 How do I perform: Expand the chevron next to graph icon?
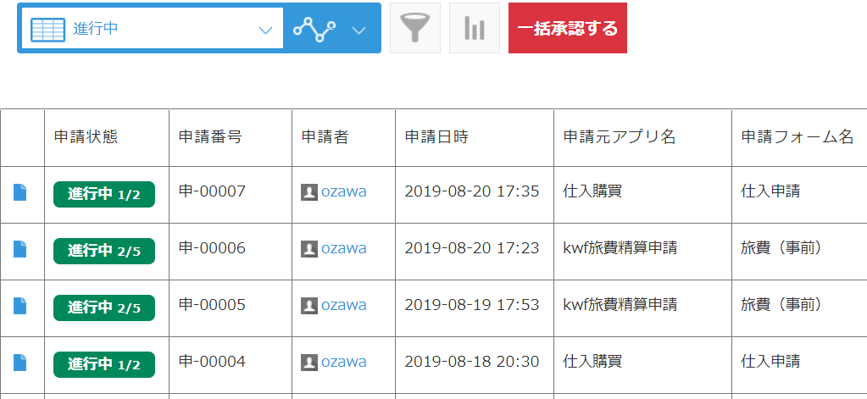[358, 30]
